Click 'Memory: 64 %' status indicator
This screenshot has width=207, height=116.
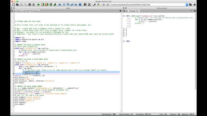click(188, 114)
